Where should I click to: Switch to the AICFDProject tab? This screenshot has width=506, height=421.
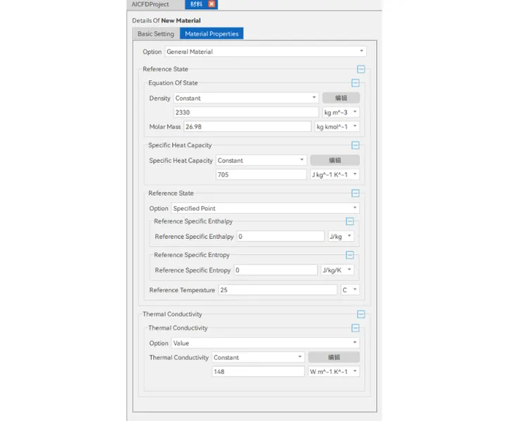(150, 4)
